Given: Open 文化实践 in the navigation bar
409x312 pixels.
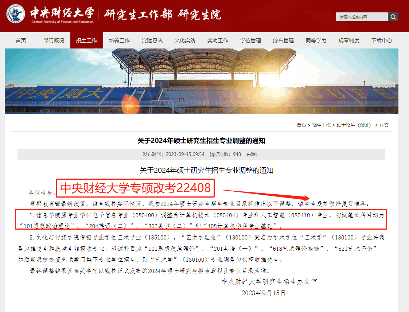Looking at the screenshot, I should (185, 40).
